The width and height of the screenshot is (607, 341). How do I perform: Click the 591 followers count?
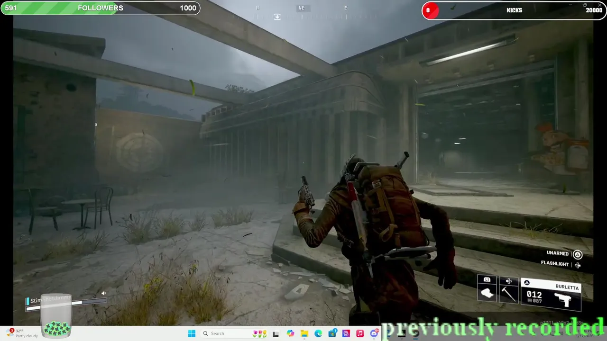coord(11,8)
